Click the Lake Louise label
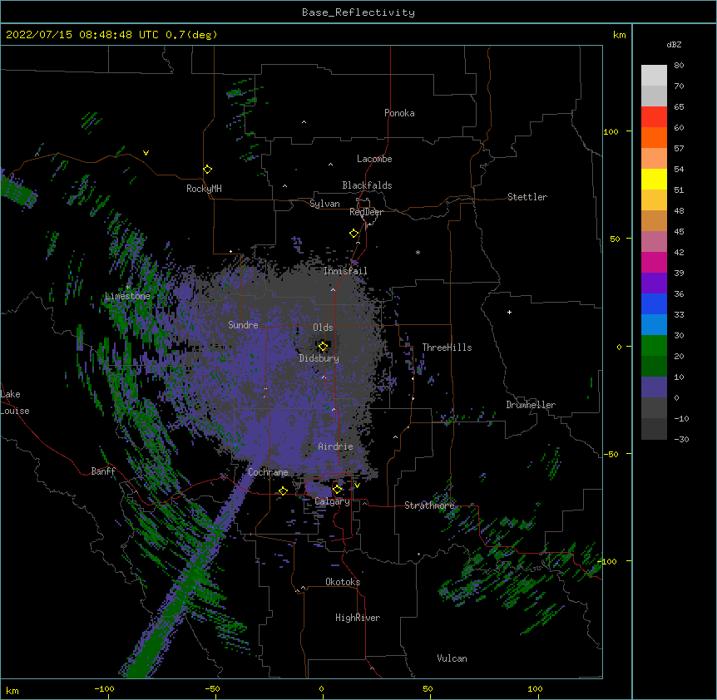Image resolution: width=717 pixels, height=700 pixels. (x=15, y=402)
